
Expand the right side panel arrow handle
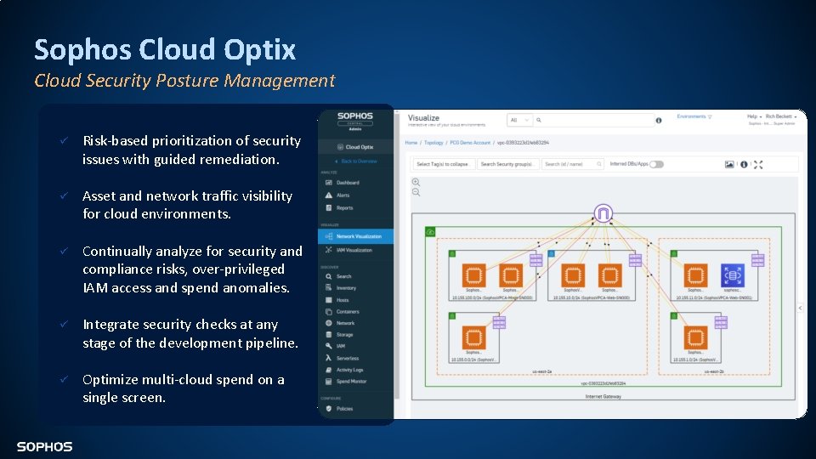tap(800, 308)
